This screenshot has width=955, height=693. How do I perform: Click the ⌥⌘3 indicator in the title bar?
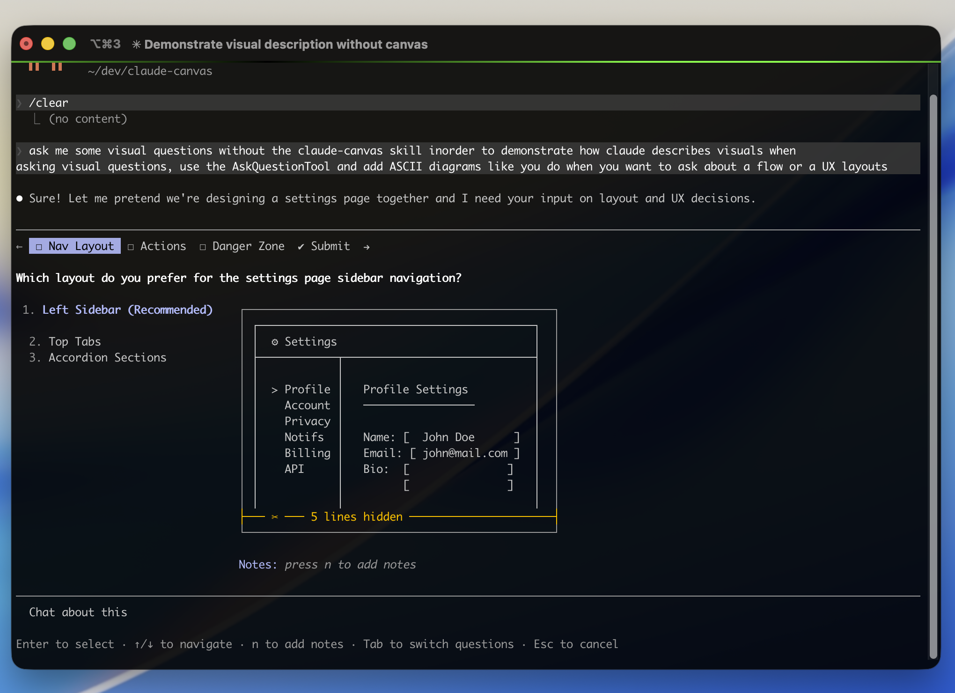pos(105,44)
